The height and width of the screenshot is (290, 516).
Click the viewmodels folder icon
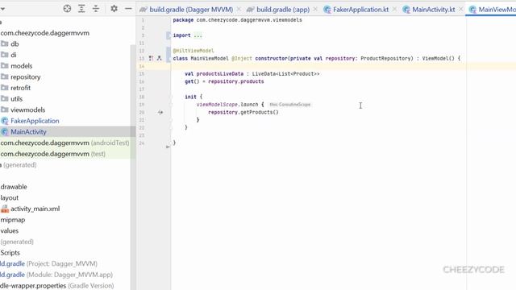click(x=5, y=110)
